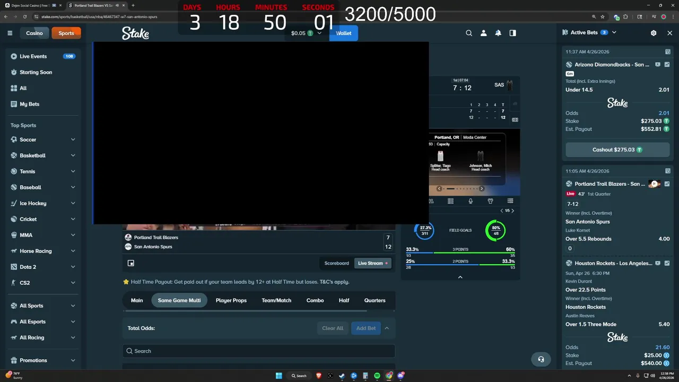Open T&C's apply link

tap(334, 282)
